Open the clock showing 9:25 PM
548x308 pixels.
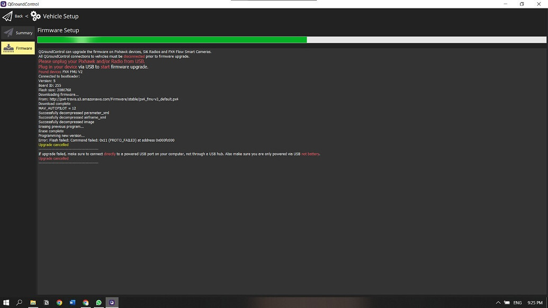(535, 303)
